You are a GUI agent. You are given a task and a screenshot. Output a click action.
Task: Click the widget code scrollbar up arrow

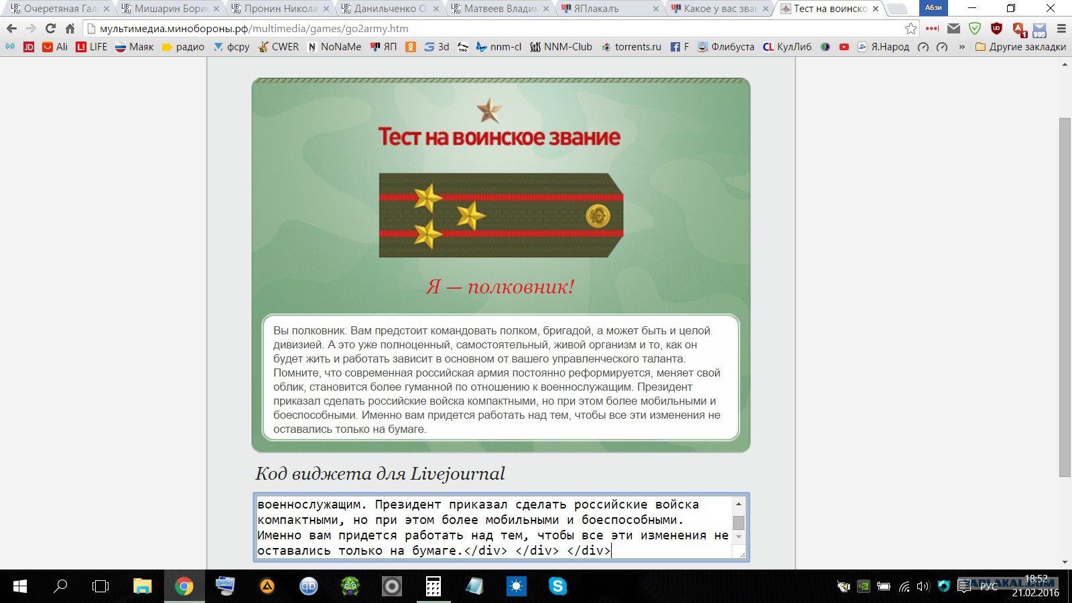tap(738, 504)
